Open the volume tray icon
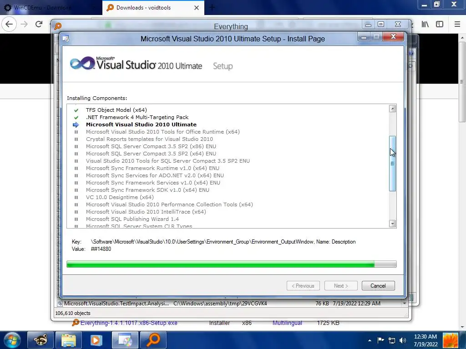Viewport: 466px width, 349px height. [403, 340]
